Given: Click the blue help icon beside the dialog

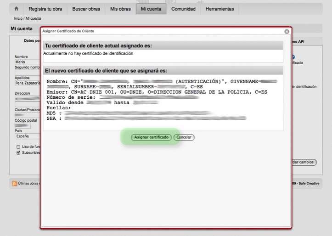Looking at the screenshot, I should (293, 57).
